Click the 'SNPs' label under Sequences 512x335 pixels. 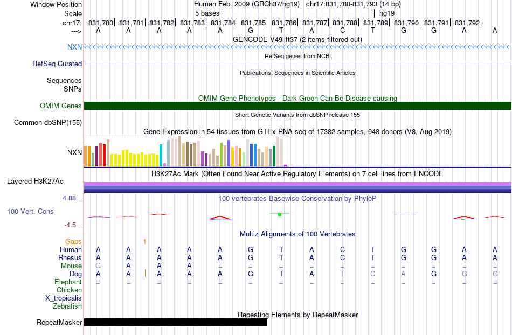pos(73,89)
